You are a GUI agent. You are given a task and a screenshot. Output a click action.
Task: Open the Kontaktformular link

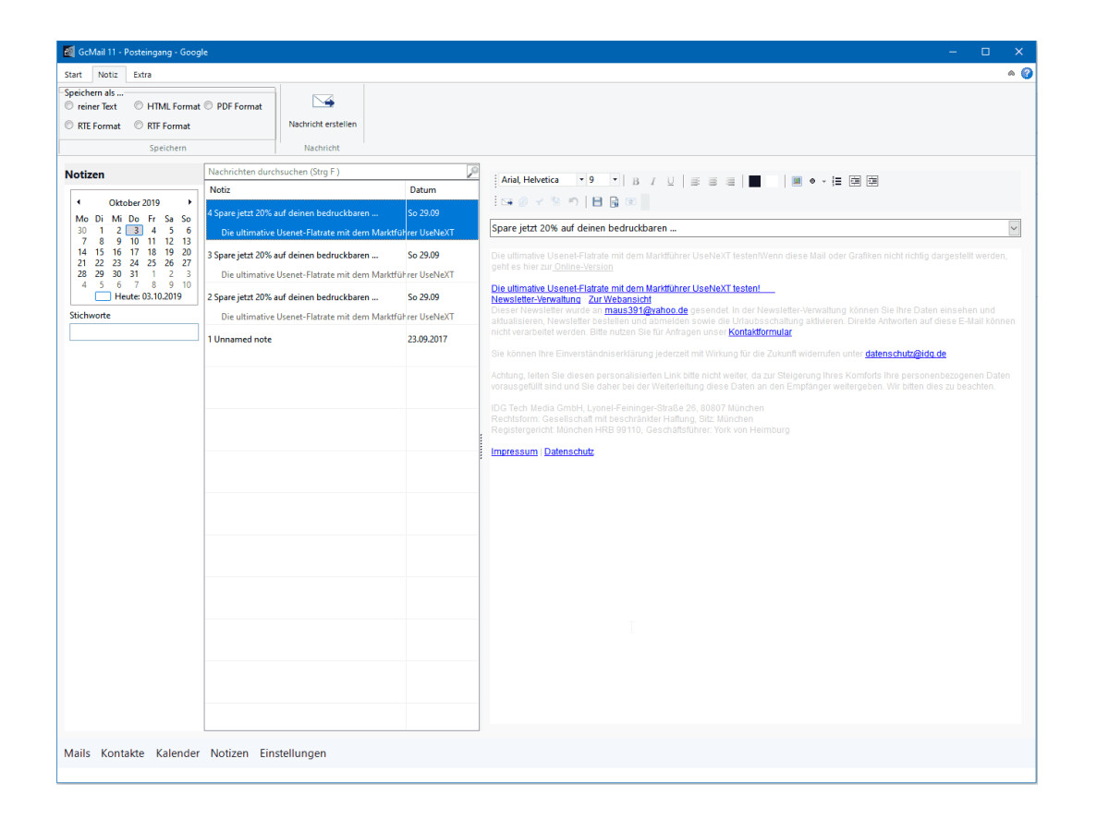pos(760,332)
